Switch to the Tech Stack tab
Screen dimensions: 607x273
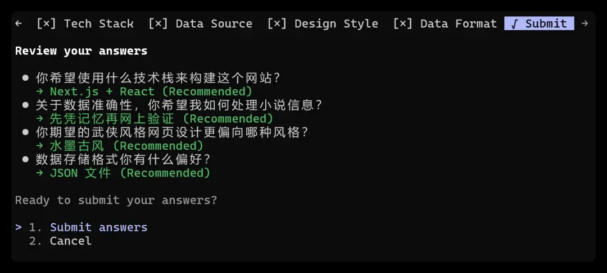(99, 24)
